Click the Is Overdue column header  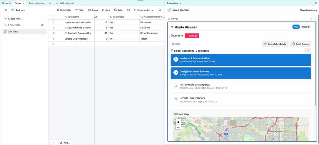pos(124,17)
